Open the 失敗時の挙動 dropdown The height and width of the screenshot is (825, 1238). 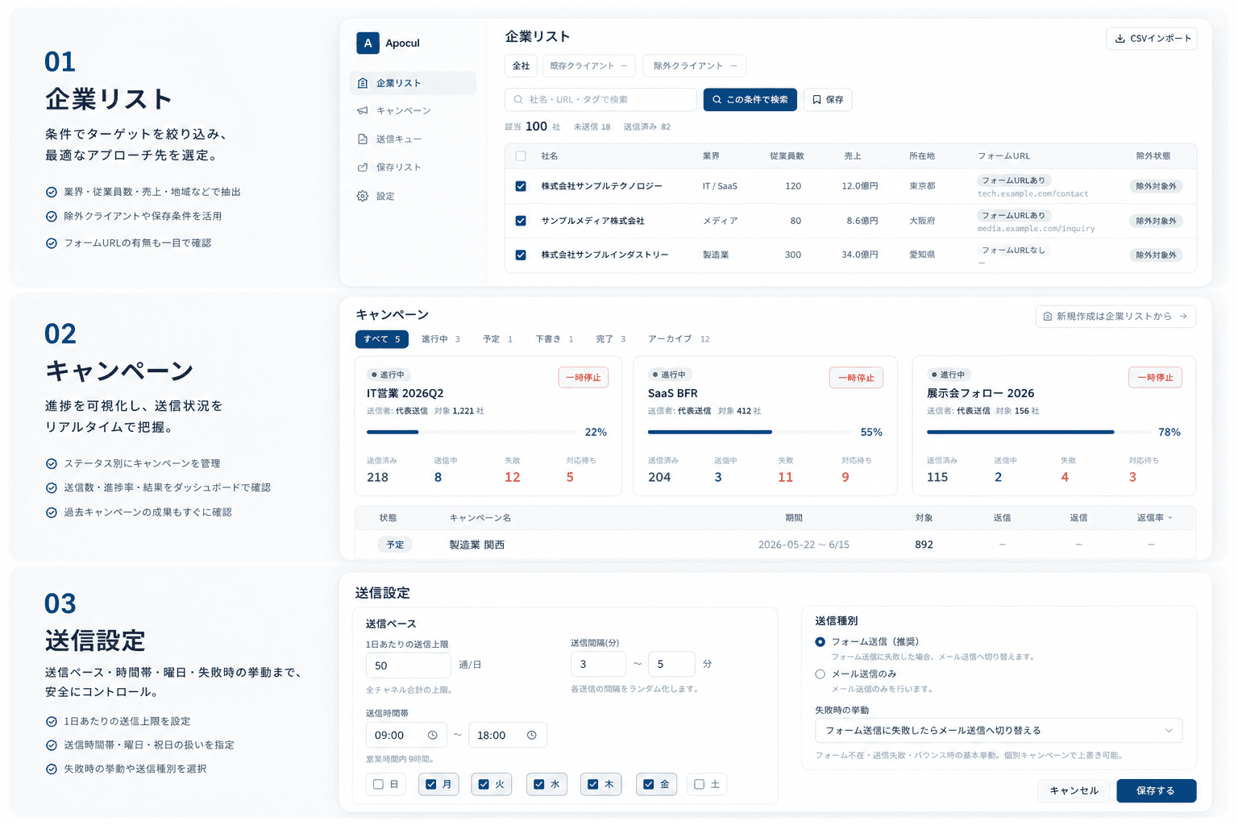tap(999, 731)
